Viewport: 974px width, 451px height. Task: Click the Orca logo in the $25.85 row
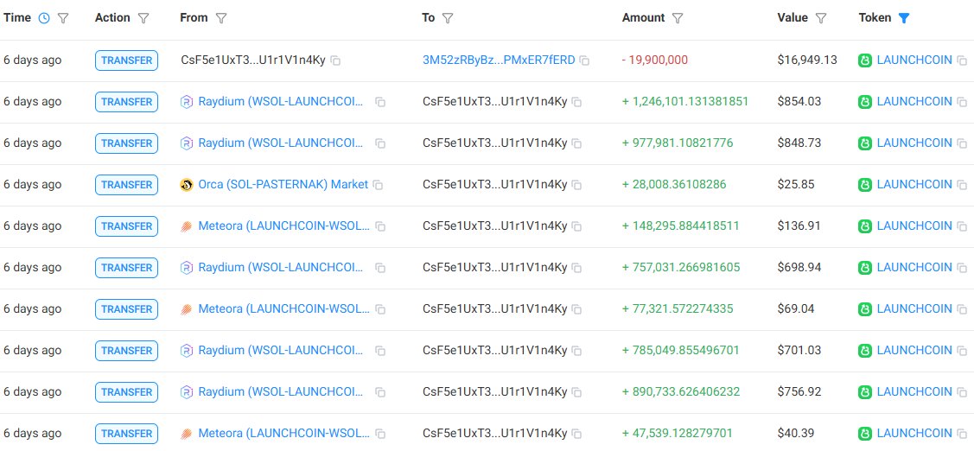[x=187, y=185]
